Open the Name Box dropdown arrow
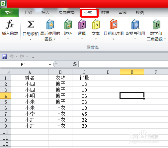Image resolution: width=168 pixels, height=148 pixels. (50, 65)
